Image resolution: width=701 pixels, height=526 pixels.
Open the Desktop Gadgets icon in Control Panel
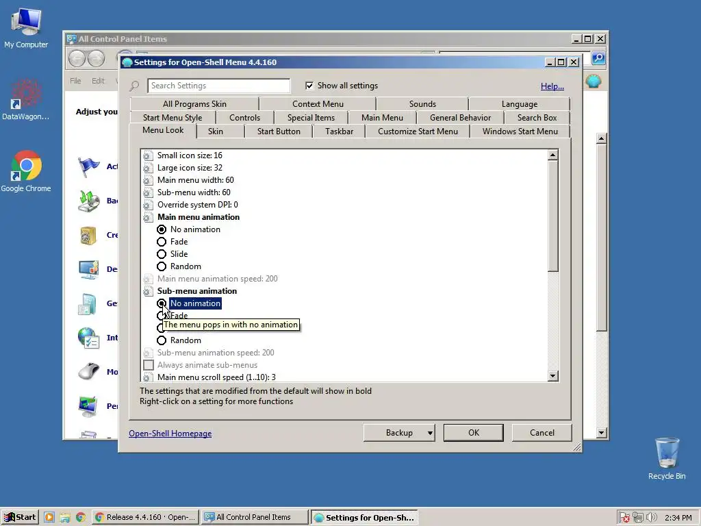[x=88, y=269]
